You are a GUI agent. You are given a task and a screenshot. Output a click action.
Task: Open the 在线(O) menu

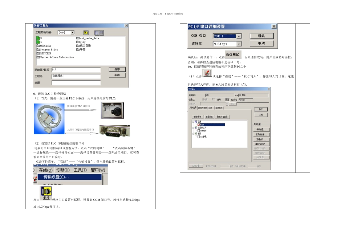tap(45, 170)
